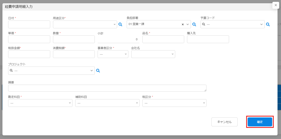
Task: Open the 税区分 dropdown
Action: click(174, 103)
